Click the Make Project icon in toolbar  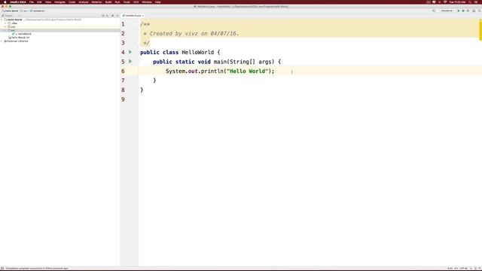click(434, 11)
